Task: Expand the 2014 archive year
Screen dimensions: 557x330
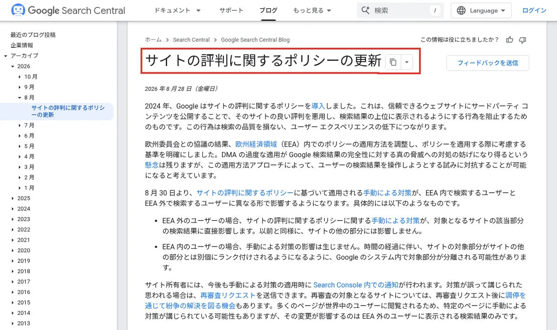Action: 13,313
